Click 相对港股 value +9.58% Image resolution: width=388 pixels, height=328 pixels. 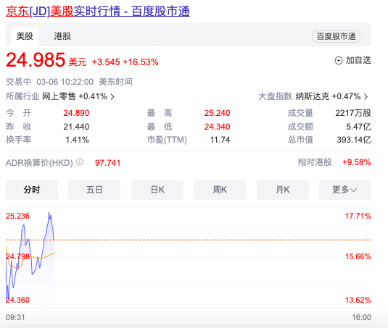pos(357,162)
